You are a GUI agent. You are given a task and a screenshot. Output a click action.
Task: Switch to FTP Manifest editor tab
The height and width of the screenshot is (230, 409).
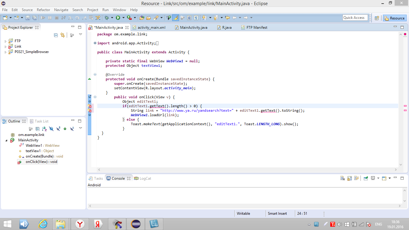(255, 27)
